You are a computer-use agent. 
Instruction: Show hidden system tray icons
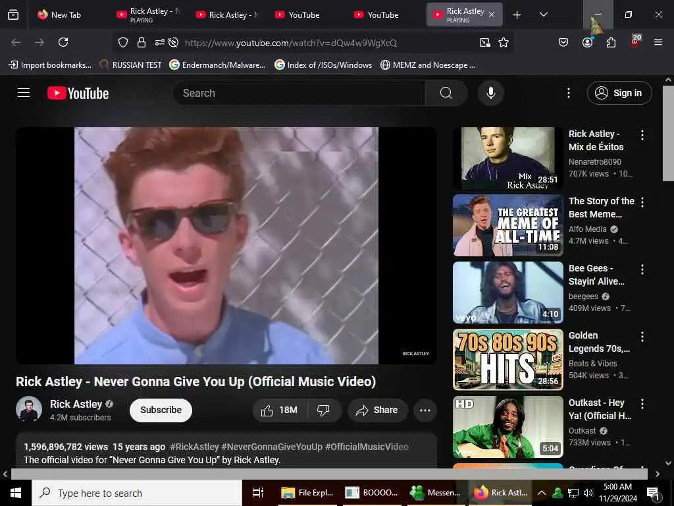pos(542,493)
